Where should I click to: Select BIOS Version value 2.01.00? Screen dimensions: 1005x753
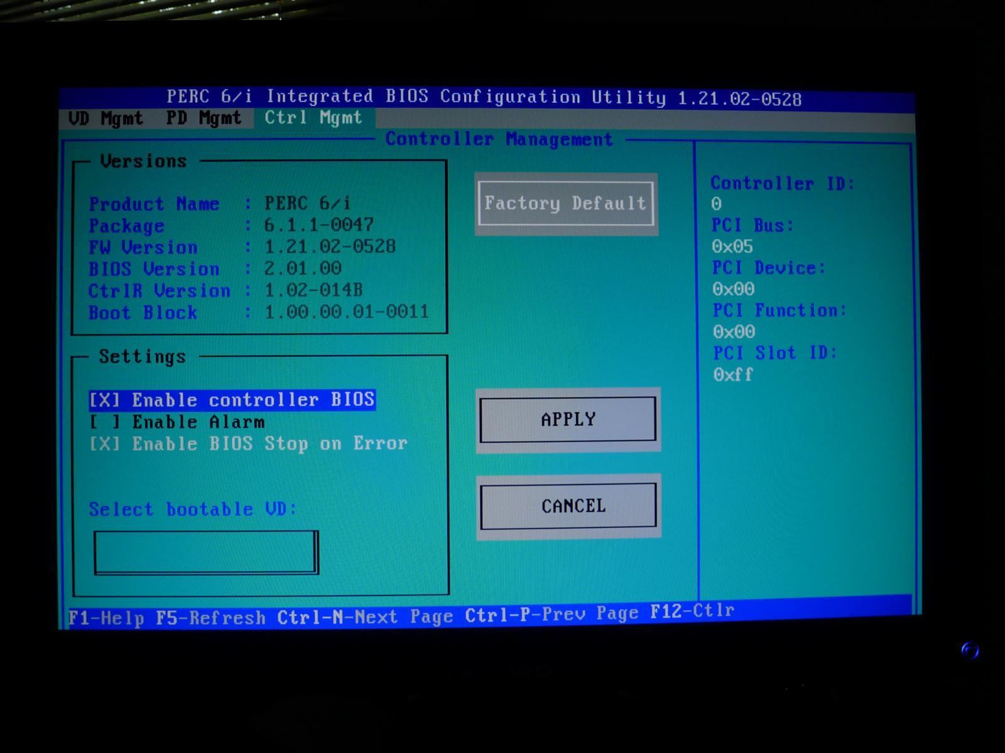pos(303,268)
